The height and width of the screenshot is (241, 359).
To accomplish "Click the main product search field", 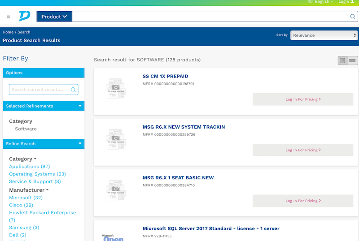I will point(210,17).
